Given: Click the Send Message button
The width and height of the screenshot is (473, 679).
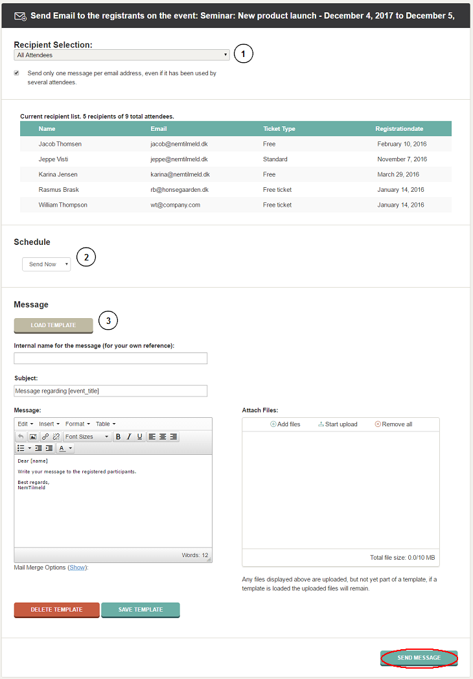Looking at the screenshot, I should pyautogui.click(x=419, y=658).
